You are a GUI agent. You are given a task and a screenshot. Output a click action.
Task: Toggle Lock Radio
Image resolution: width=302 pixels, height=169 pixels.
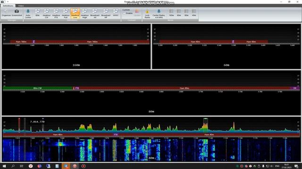tap(147, 14)
